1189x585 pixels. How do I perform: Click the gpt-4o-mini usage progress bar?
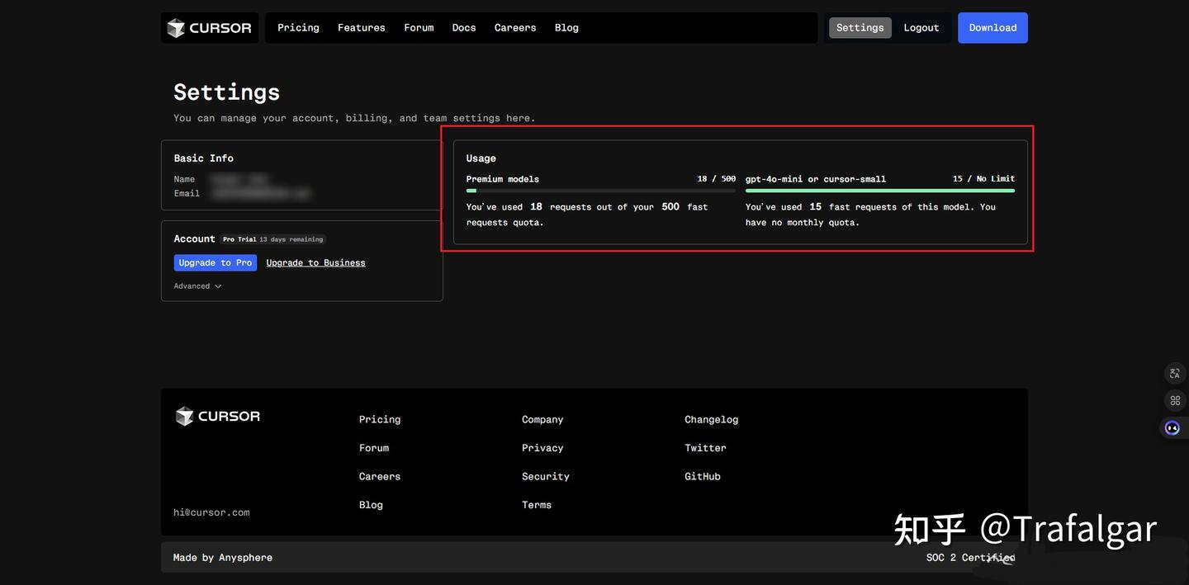point(879,191)
